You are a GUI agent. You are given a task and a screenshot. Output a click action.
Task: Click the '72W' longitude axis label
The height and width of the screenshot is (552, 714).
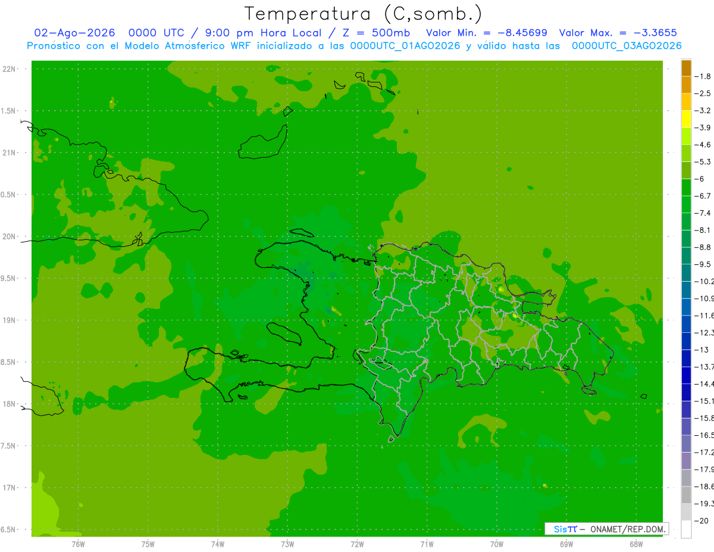357,544
